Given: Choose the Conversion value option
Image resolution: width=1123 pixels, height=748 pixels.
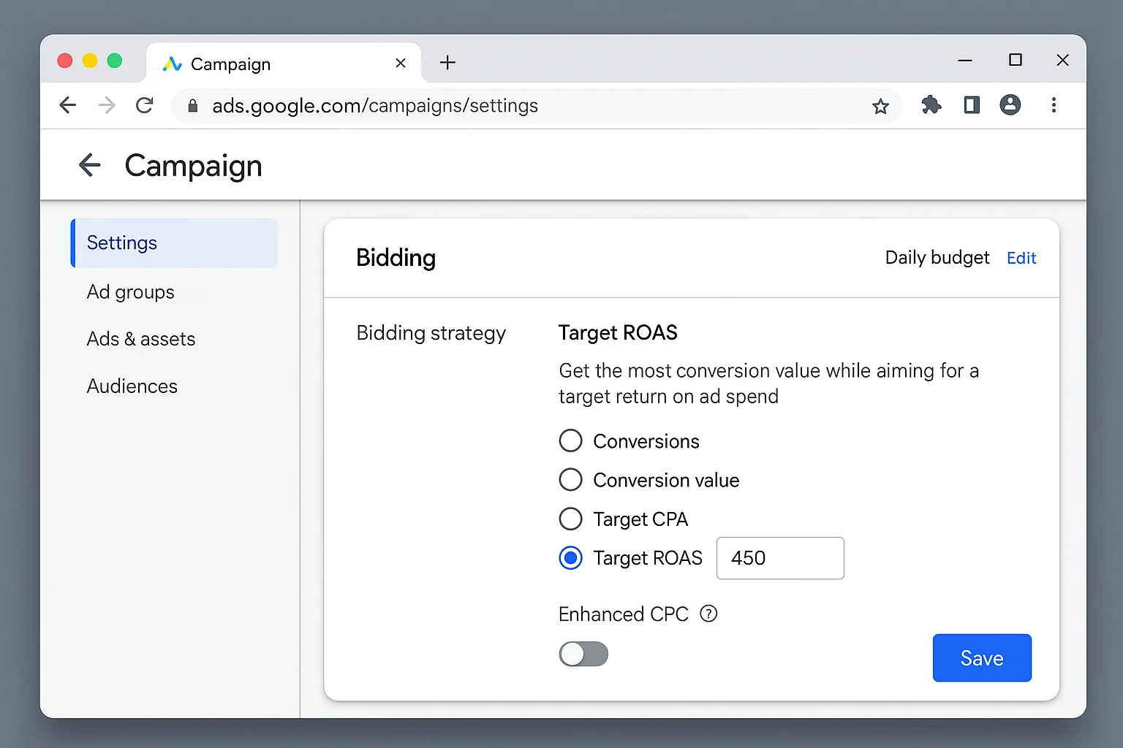Looking at the screenshot, I should point(570,479).
